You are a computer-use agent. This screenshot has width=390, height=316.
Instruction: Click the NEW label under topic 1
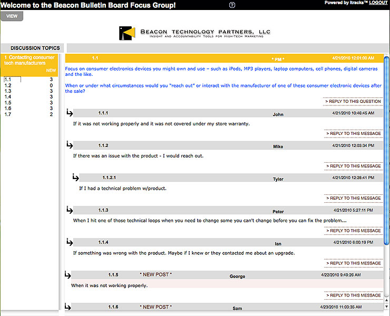tap(51, 71)
